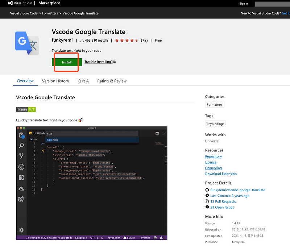
Task: Switch to the Version History tab
Action: click(55, 81)
